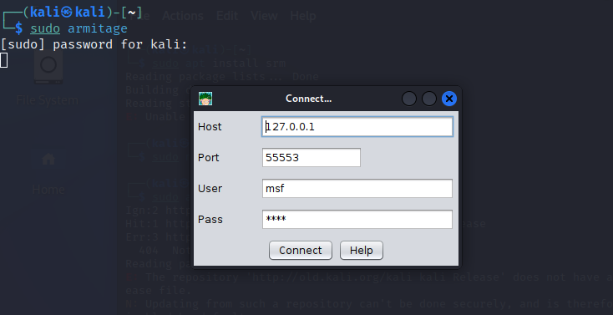The height and width of the screenshot is (315, 613).
Task: Minimize the Connect dialog window
Action: pos(409,99)
